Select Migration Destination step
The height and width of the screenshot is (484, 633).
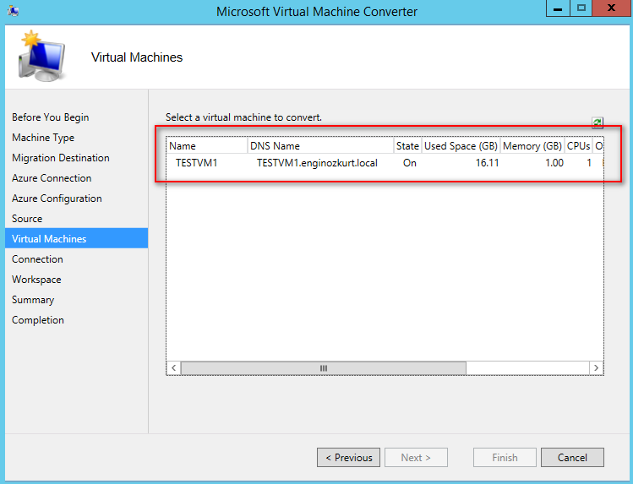[x=61, y=158]
